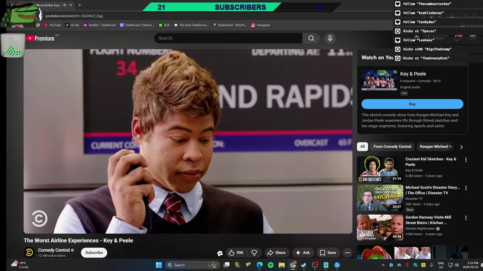
Task: Click the Key & Peele show poster thumbnail
Action: click(379, 80)
